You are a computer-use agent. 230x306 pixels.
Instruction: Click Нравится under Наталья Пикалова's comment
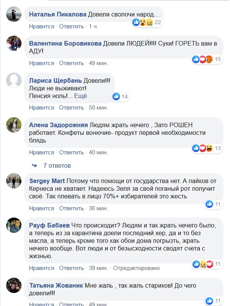(41, 26)
